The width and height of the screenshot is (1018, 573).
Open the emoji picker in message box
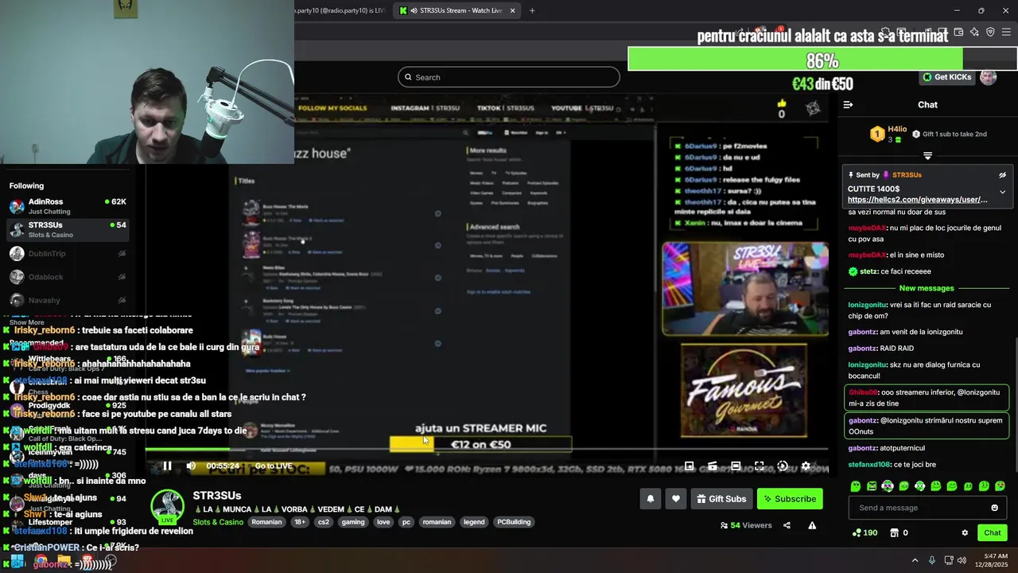(x=994, y=508)
